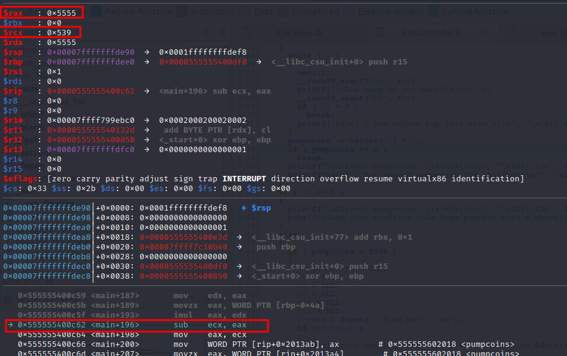Click the Instruction legend color swatch
The image size is (567, 356).
[x=181, y=11]
